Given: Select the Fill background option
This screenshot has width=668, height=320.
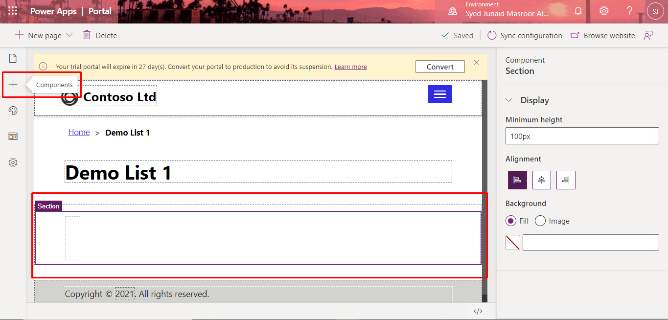Looking at the screenshot, I should 511,221.
